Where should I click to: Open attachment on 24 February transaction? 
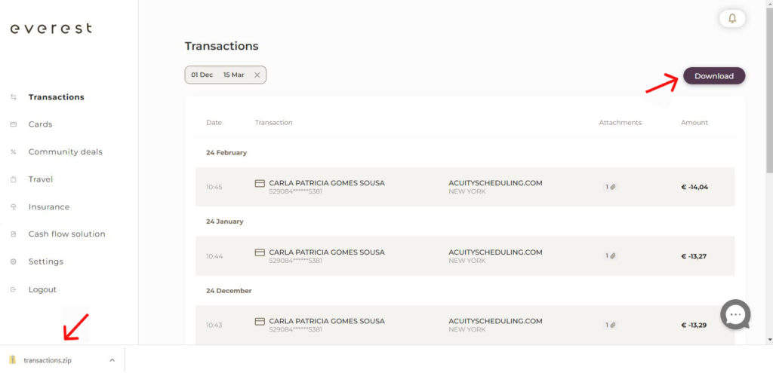(611, 187)
